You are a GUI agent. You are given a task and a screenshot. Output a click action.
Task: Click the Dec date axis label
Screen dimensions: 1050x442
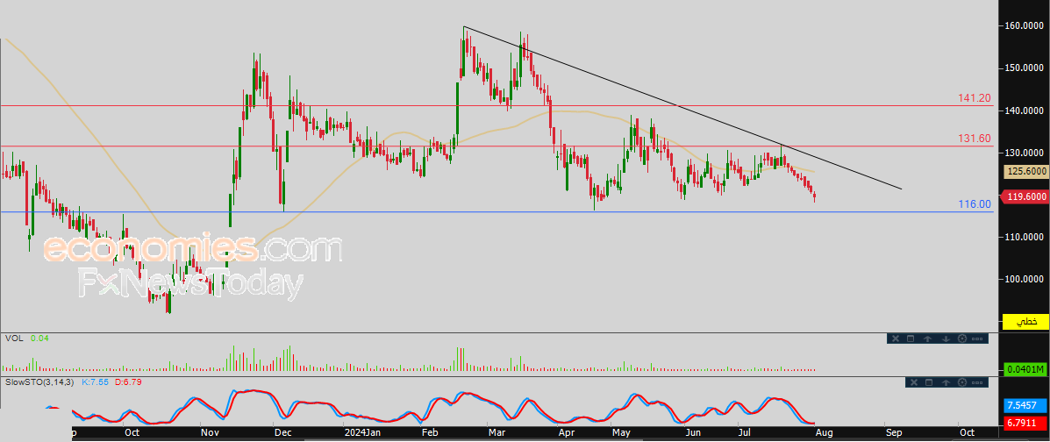pyautogui.click(x=282, y=433)
